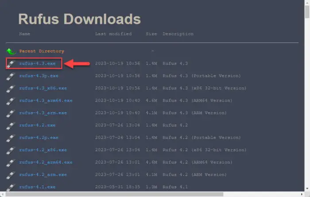Screen dimensions: 310x197
Task: Click the 1.3M size of rufus-4.1.exe
Action: pos(151,187)
